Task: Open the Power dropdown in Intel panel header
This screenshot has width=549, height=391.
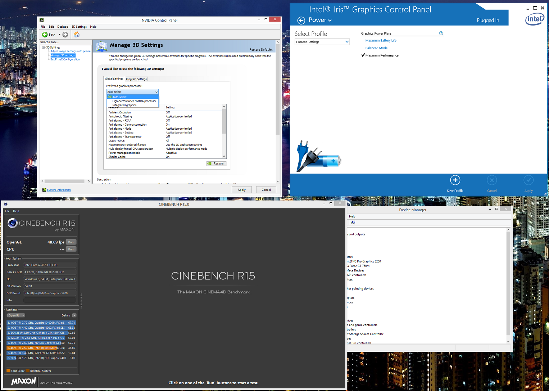Action: pyautogui.click(x=320, y=20)
